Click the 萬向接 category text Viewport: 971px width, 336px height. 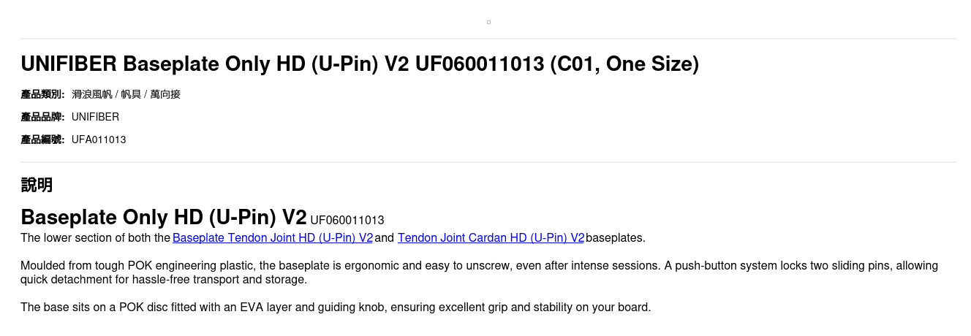165,94
